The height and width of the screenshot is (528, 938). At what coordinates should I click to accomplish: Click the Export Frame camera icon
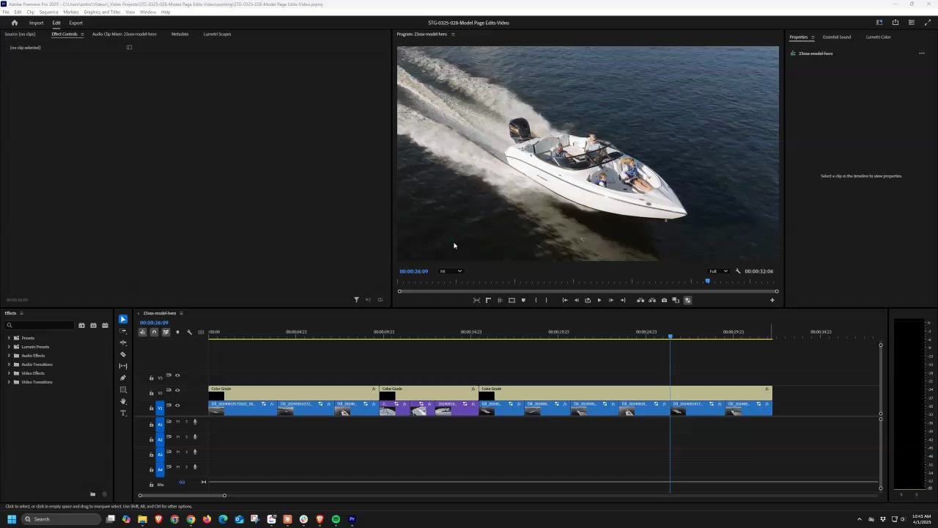664,300
